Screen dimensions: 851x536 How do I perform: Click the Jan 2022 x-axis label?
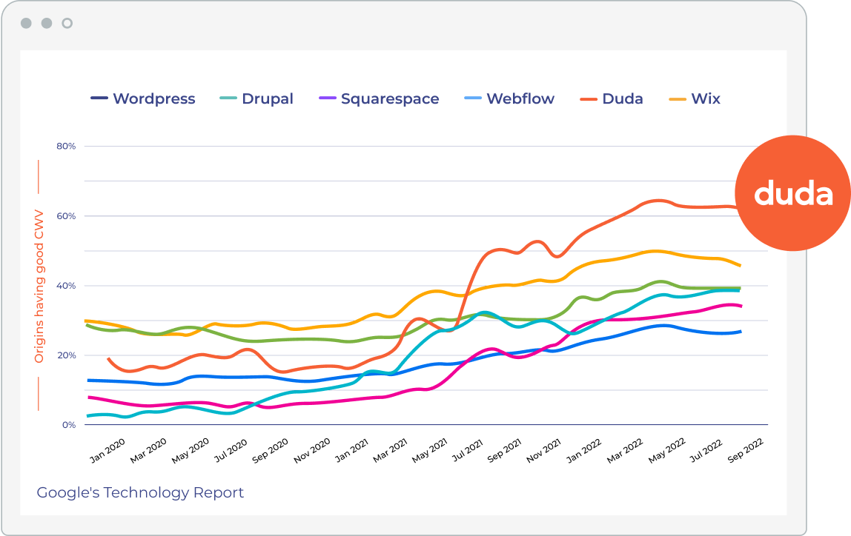[584, 450]
